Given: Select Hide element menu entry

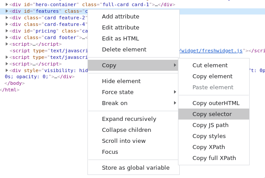Looking at the screenshot, I should pyautogui.click(x=121, y=81).
